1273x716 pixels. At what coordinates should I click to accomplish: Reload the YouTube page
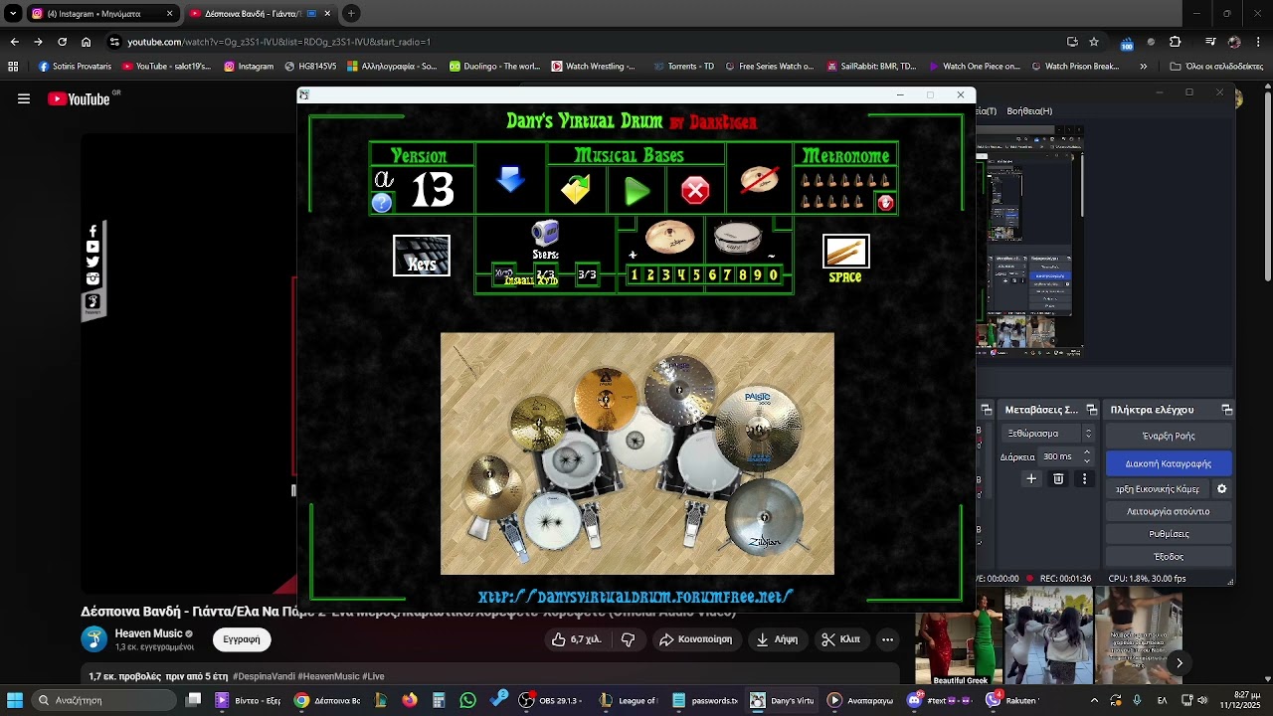(62, 42)
